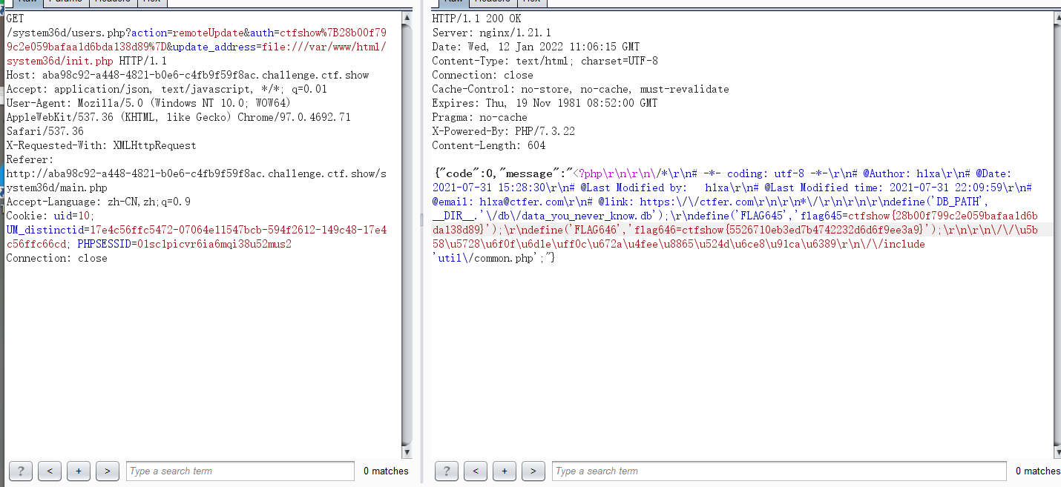Click the response panel '0 matches' label
The width and height of the screenshot is (1061, 487).
(1037, 471)
